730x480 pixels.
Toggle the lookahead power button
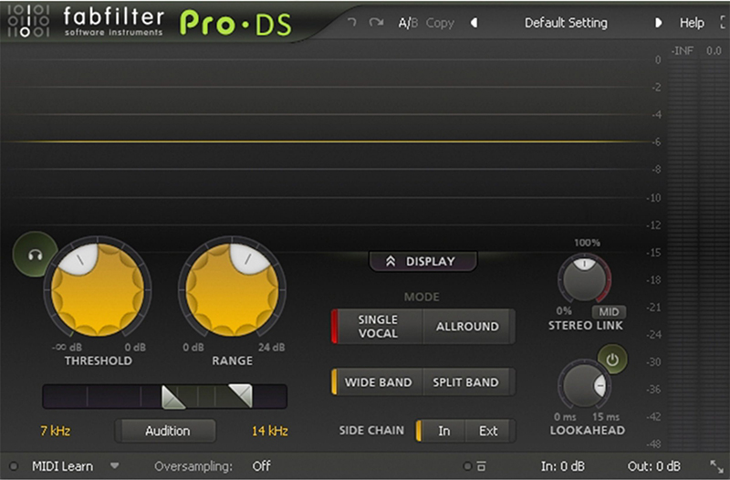[x=612, y=360]
